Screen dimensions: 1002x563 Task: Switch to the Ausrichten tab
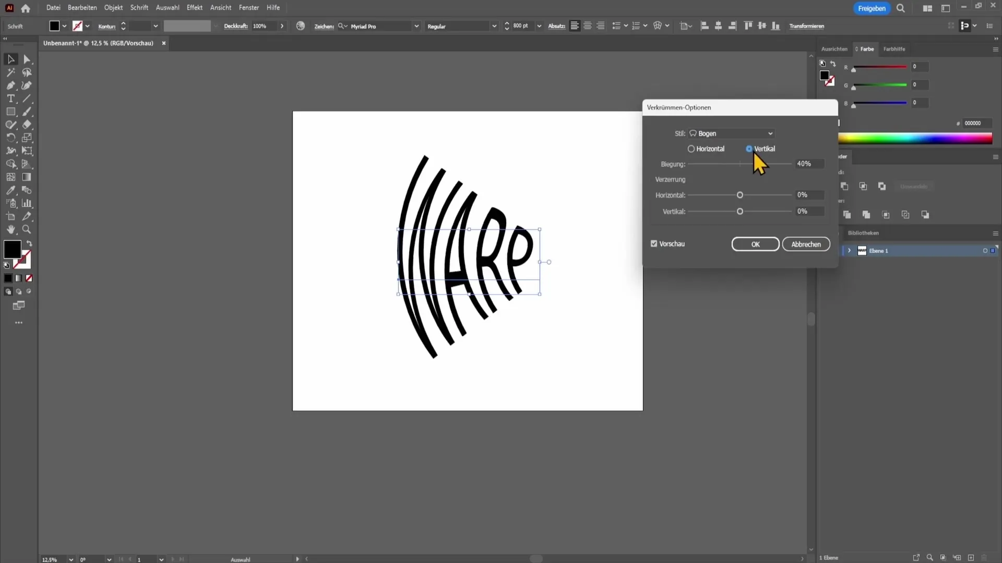pos(834,49)
